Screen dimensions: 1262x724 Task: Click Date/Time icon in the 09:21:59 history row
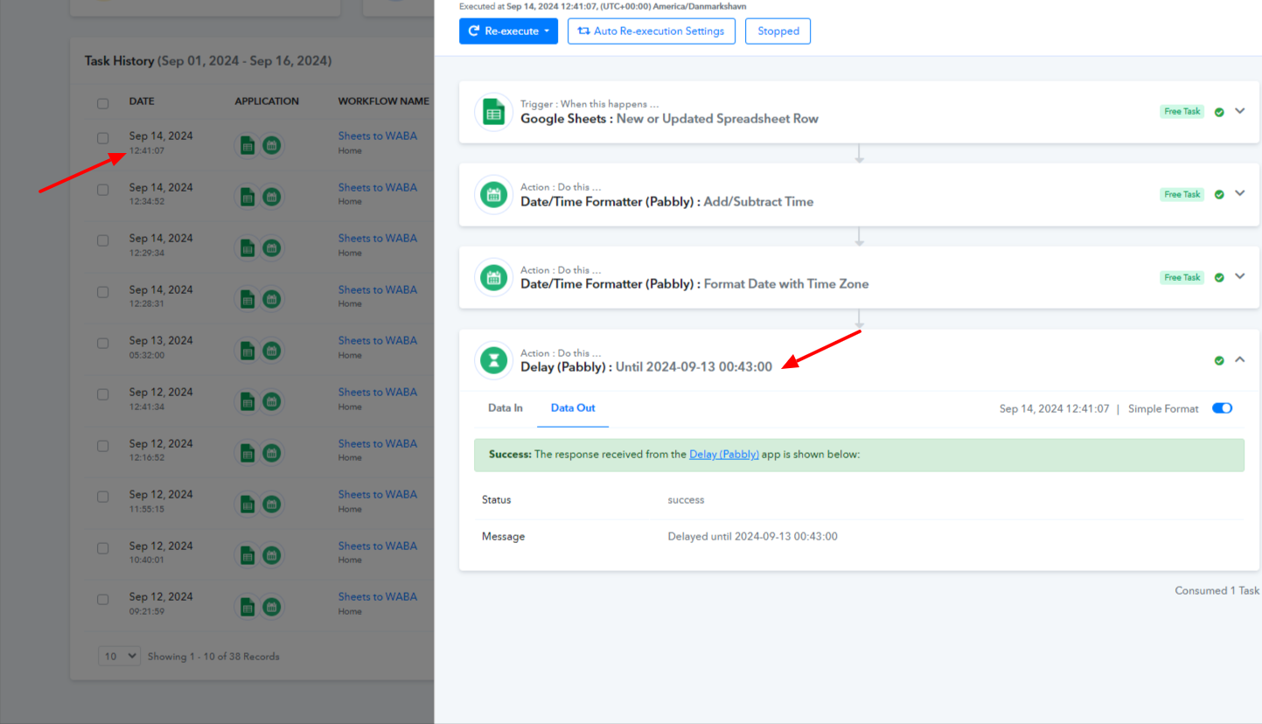(x=271, y=606)
